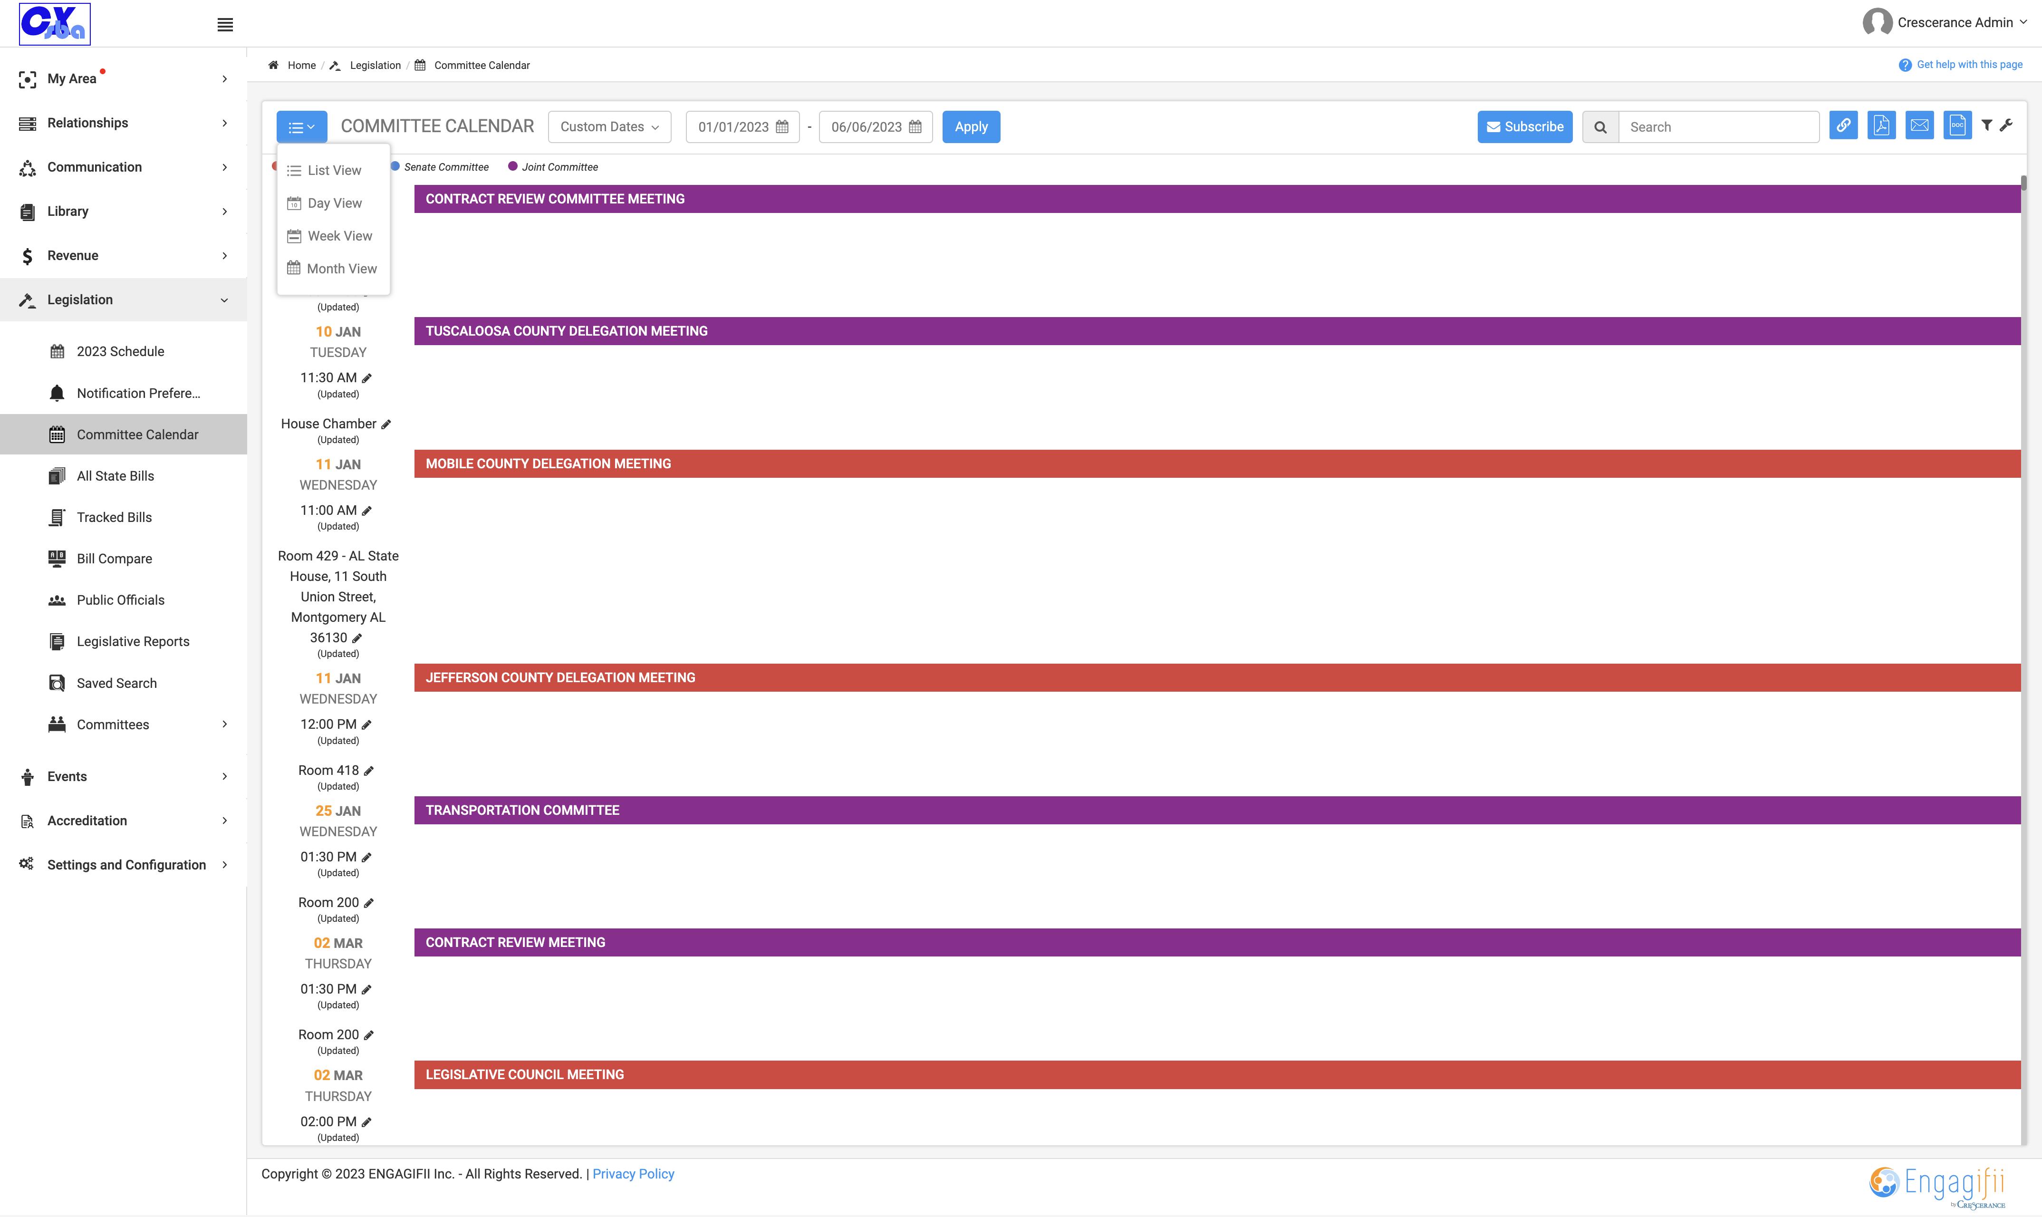
Task: Click the search magnifier icon
Action: point(1600,127)
